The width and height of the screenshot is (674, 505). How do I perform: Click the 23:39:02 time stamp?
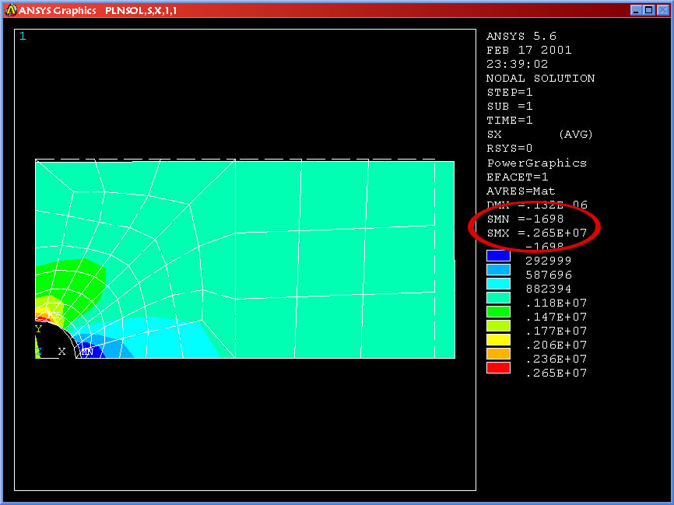[517, 64]
